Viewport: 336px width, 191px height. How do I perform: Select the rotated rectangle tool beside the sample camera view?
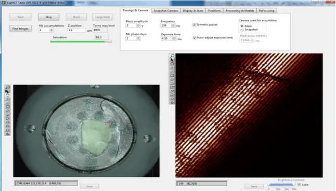(7, 111)
